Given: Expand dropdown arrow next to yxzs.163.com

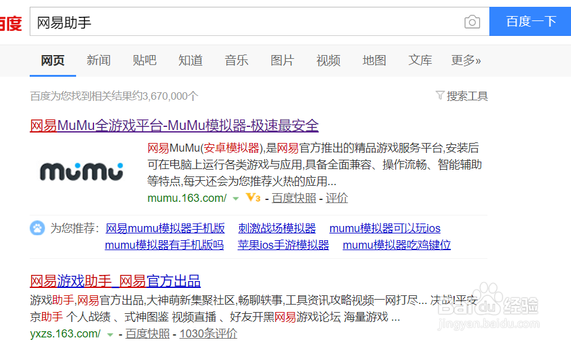Looking at the screenshot, I should point(110,334).
